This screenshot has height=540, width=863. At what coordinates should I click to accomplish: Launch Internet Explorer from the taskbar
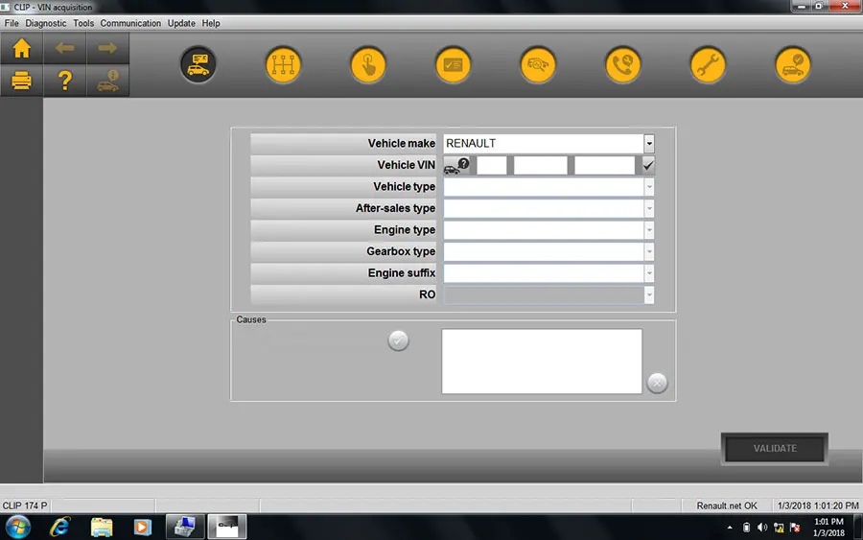(x=60, y=528)
